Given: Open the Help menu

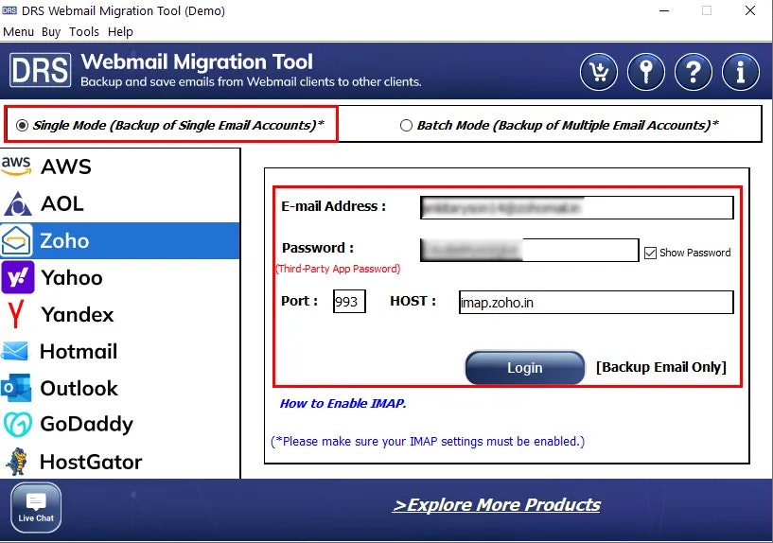Looking at the screenshot, I should 120,32.
